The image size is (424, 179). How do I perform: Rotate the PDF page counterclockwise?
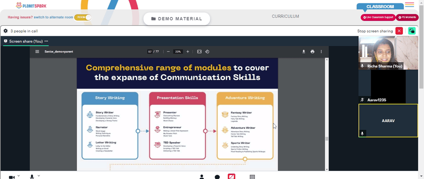coord(207,52)
